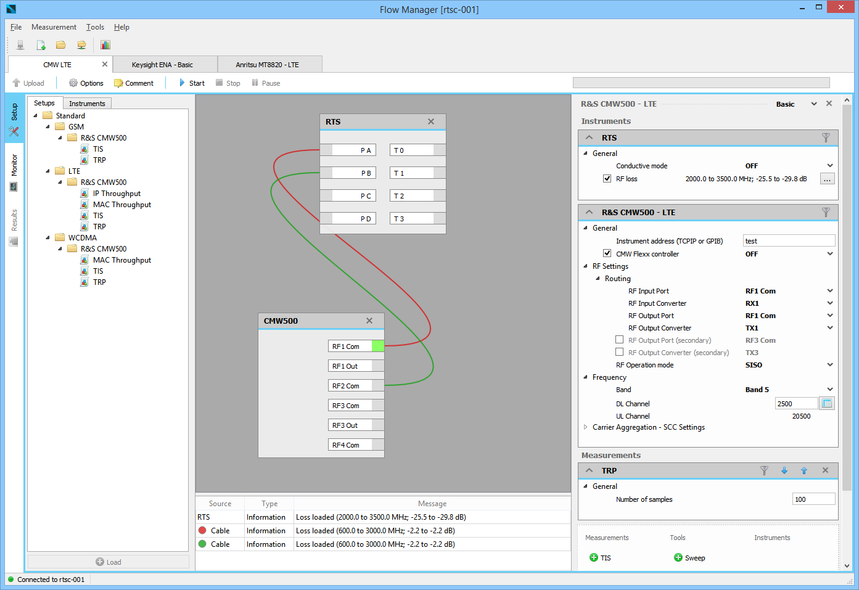This screenshot has height=590, width=859.
Task: Click the Number of samples field
Action: [813, 499]
